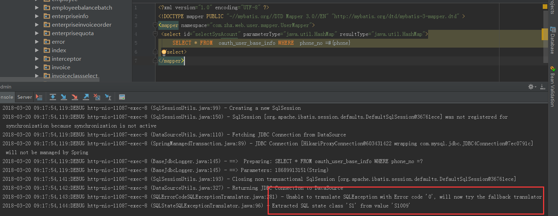Collapse the select tag fold on line 4
Image resolution: width=558 pixels, height=216 pixels.
point(155,34)
